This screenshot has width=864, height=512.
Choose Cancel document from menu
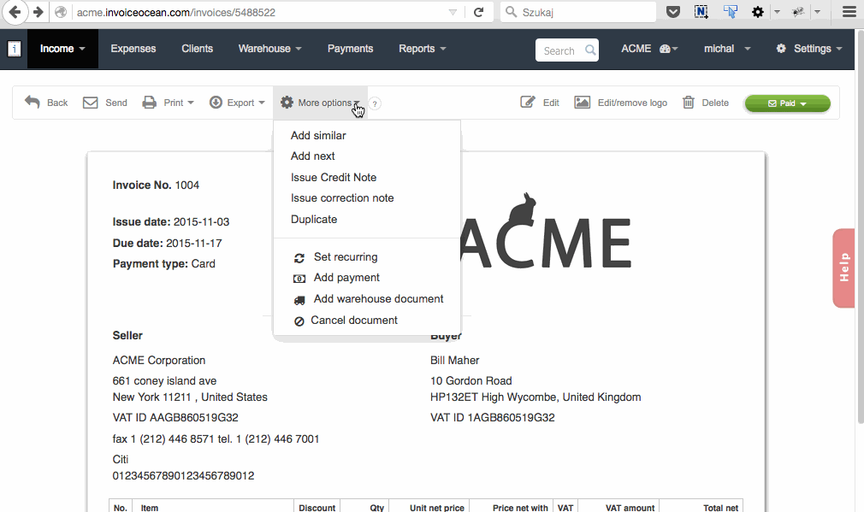(353, 321)
